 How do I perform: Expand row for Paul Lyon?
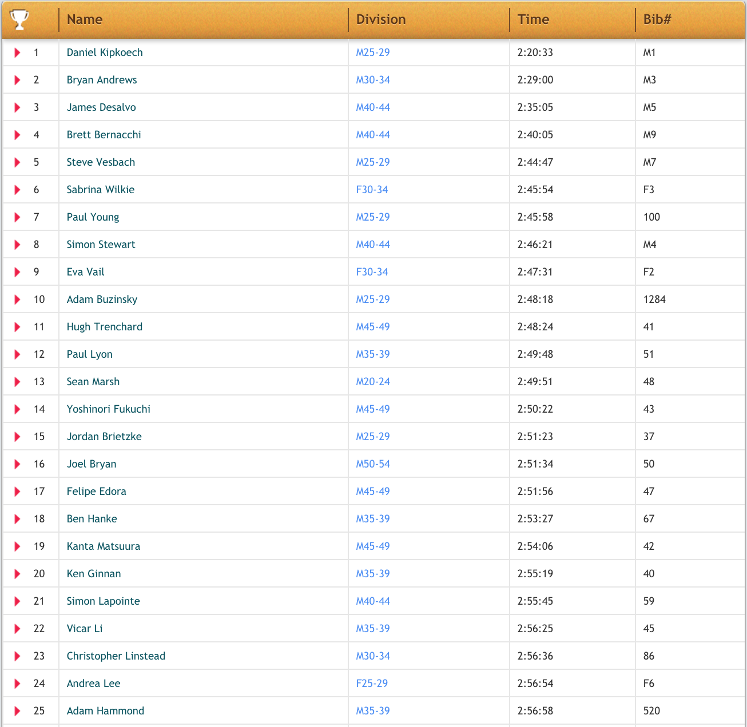[x=18, y=354]
